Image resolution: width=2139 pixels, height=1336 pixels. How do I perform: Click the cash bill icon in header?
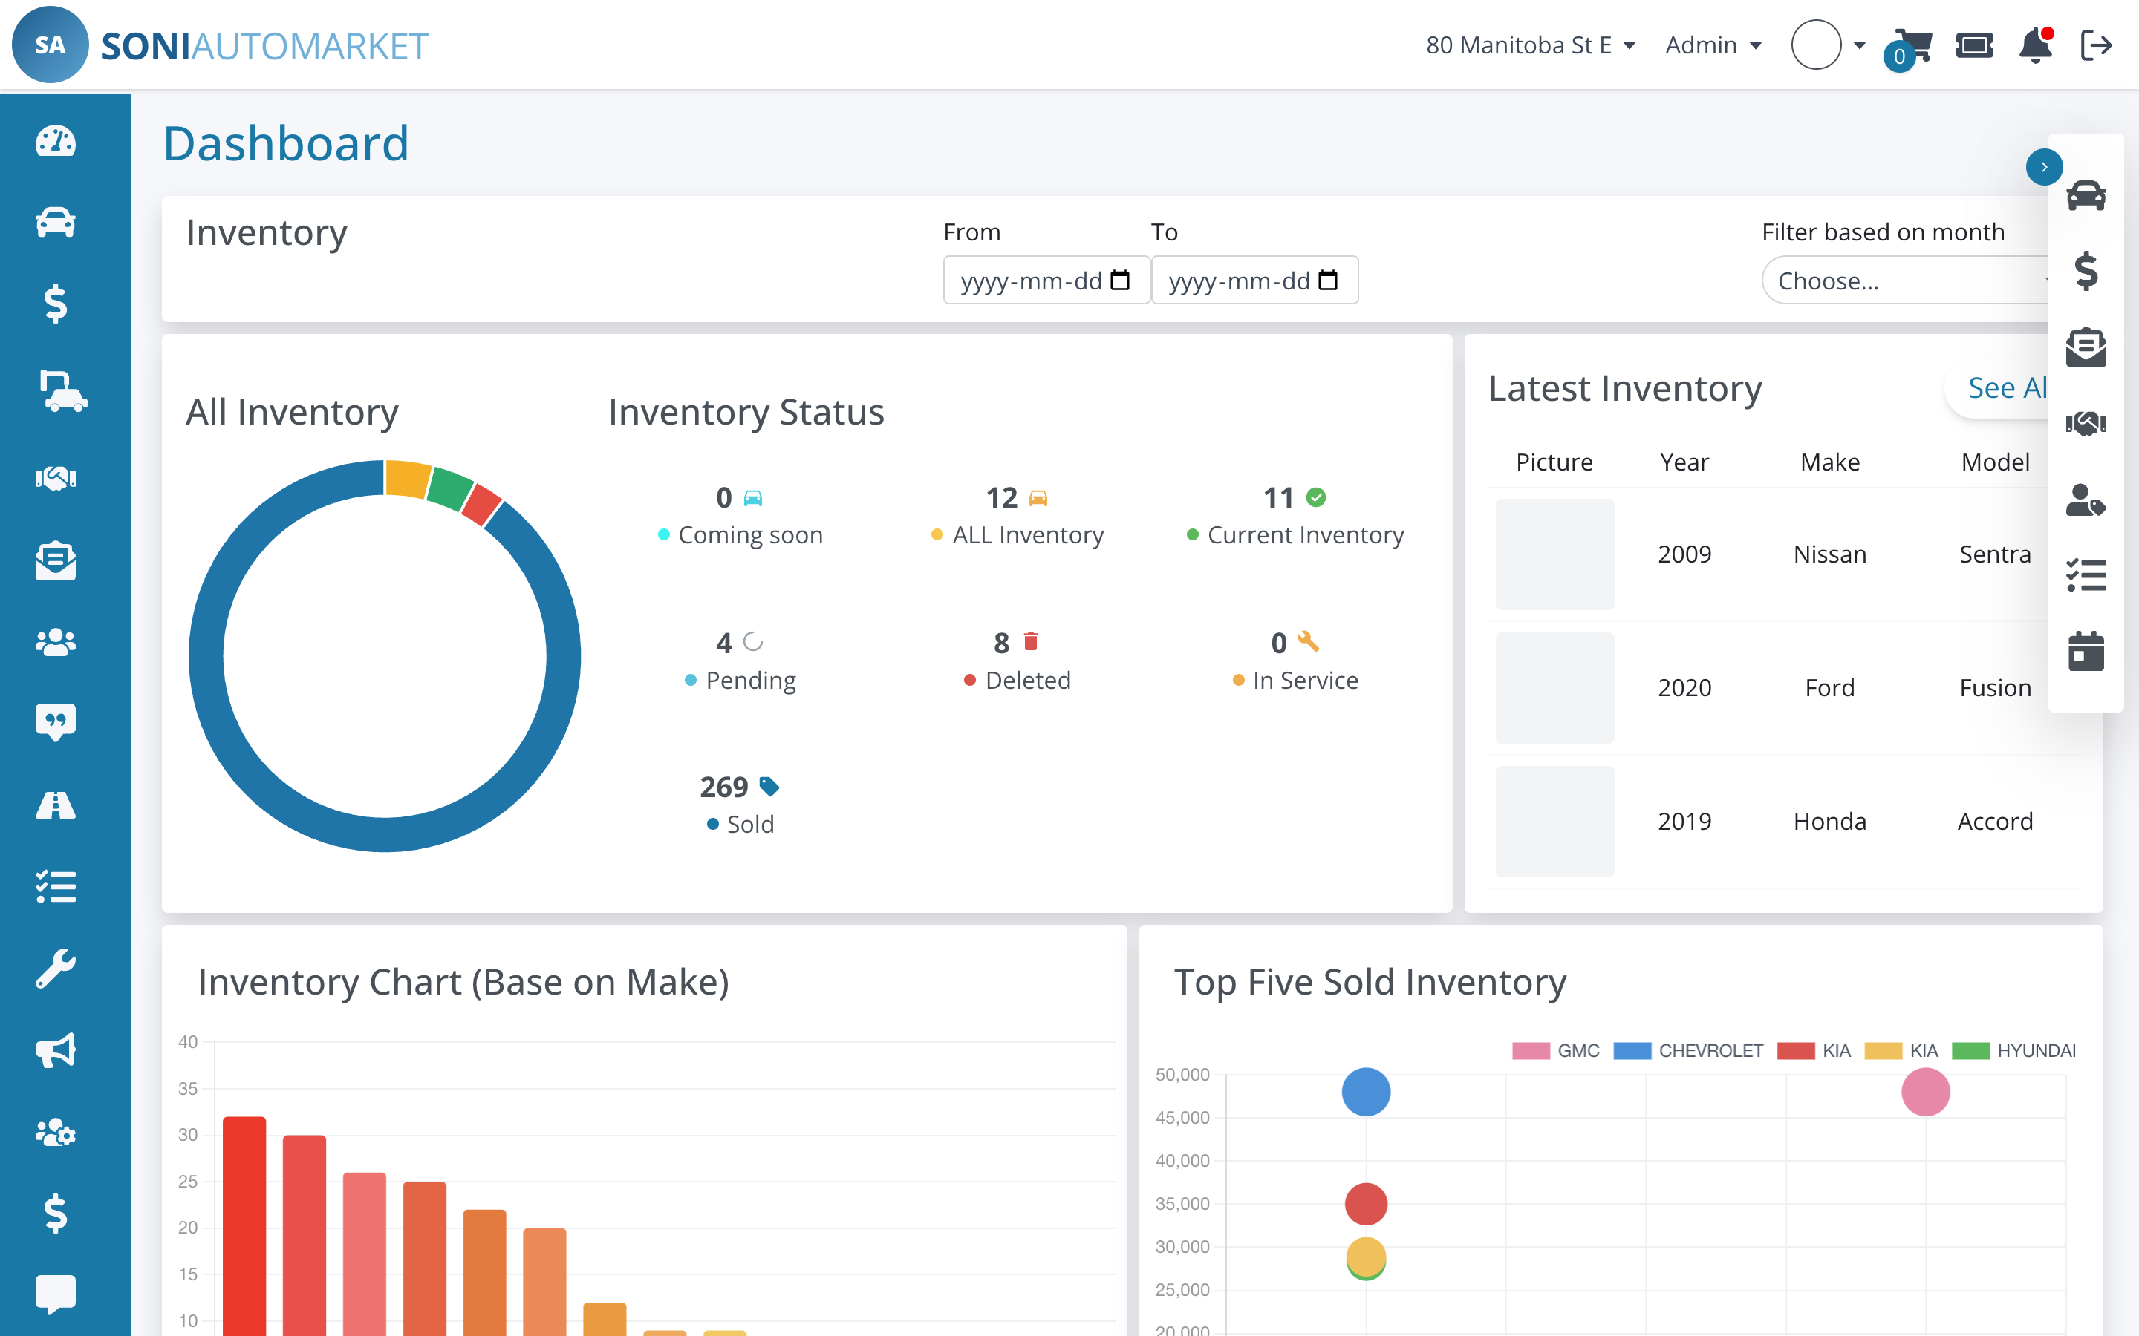pos(1973,45)
